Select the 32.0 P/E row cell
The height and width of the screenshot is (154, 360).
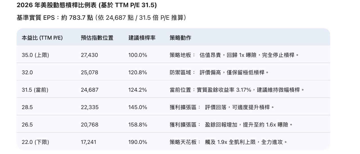[x=27, y=73]
